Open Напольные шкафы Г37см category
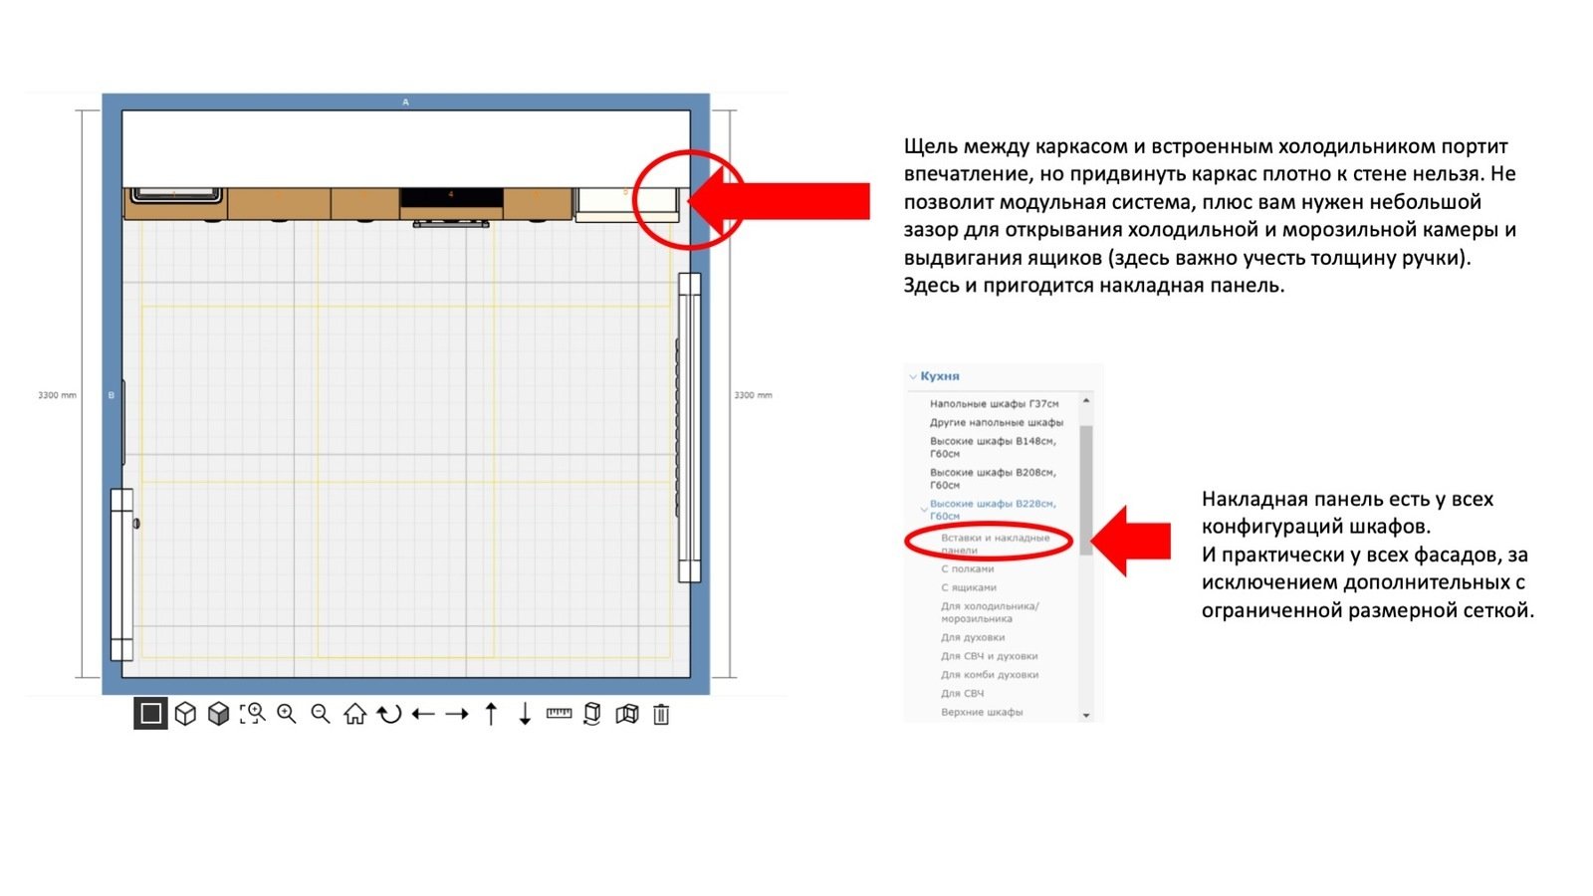The image size is (1593, 896). (x=994, y=404)
